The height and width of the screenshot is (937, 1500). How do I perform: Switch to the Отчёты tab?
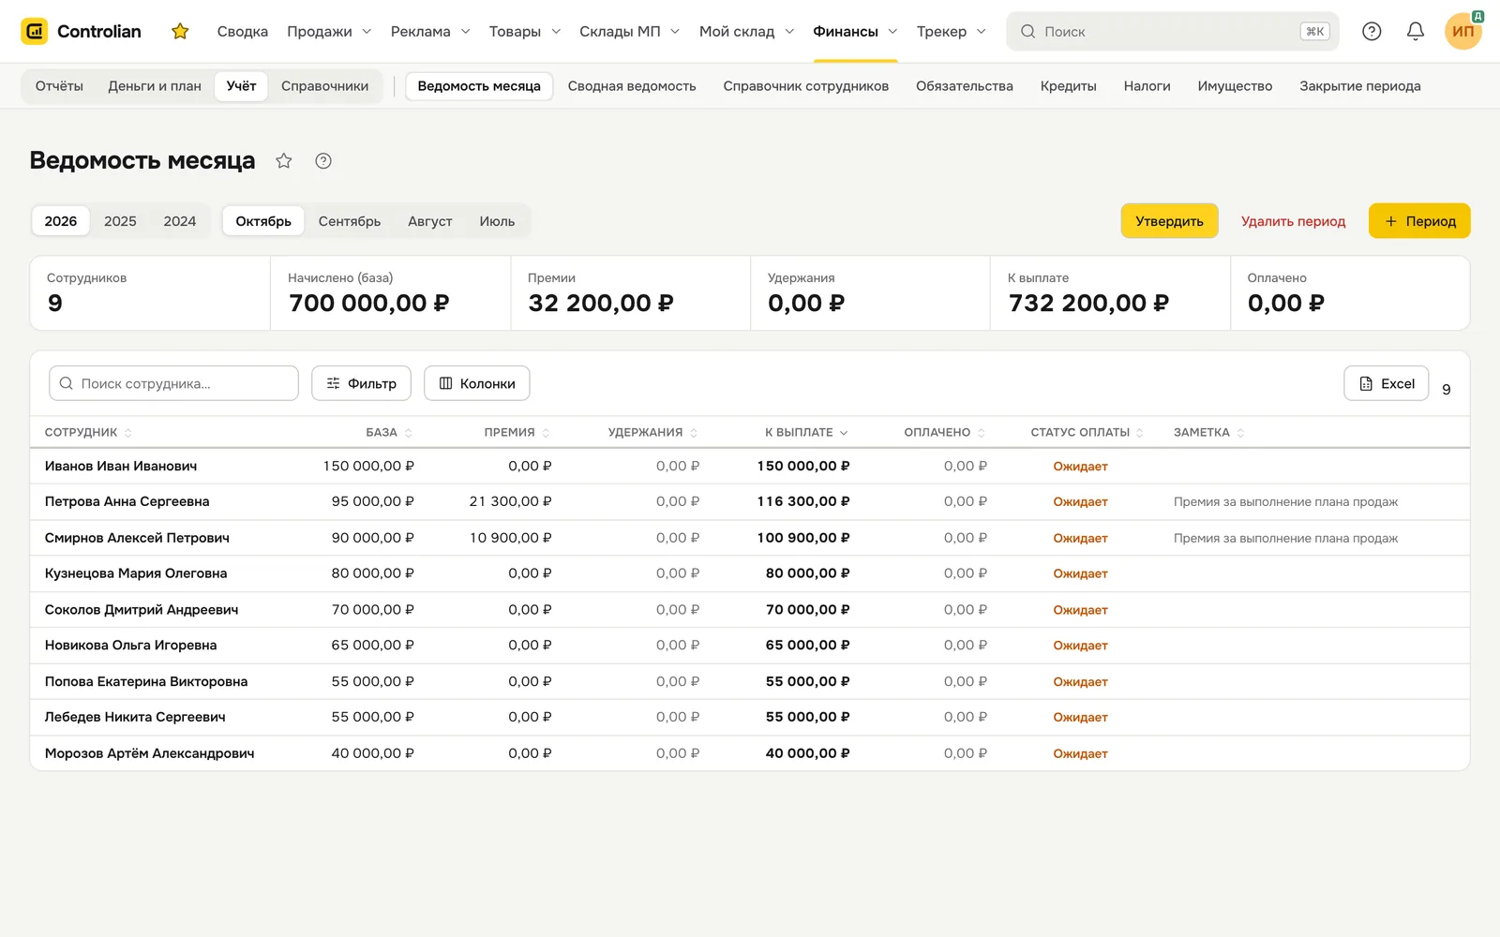point(59,86)
